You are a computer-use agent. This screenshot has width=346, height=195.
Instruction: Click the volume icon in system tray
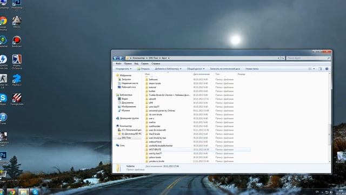click(x=331, y=192)
